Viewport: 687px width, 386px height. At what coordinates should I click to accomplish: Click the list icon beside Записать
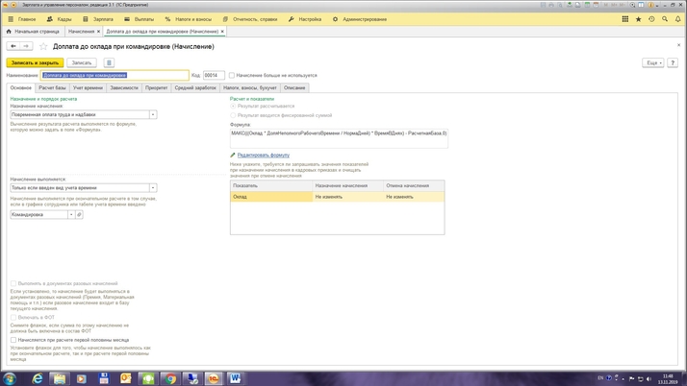109,62
